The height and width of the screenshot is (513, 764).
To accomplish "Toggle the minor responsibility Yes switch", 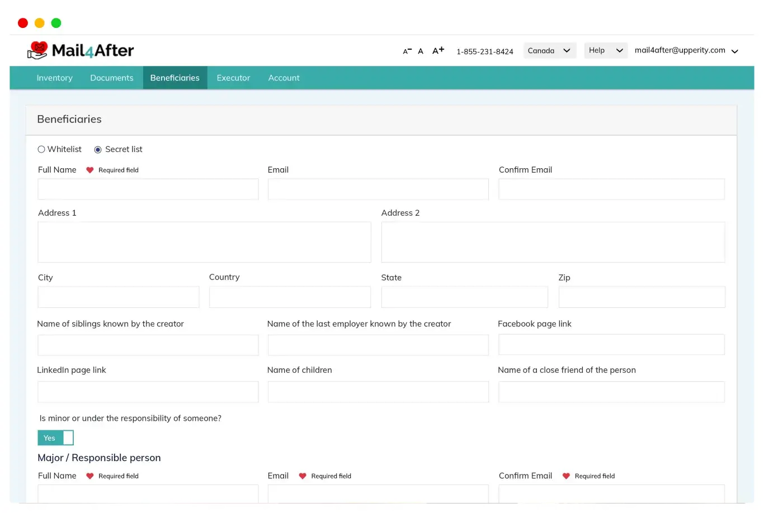I will (55, 438).
